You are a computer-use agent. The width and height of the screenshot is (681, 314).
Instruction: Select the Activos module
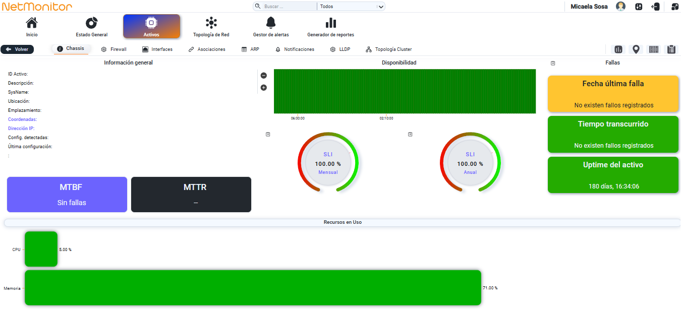[151, 26]
